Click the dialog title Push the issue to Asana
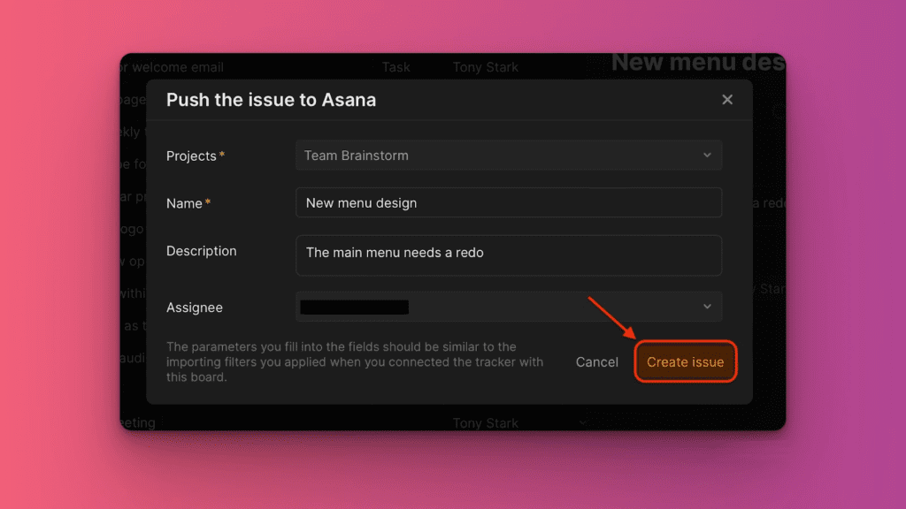The height and width of the screenshot is (509, 906). [271, 100]
